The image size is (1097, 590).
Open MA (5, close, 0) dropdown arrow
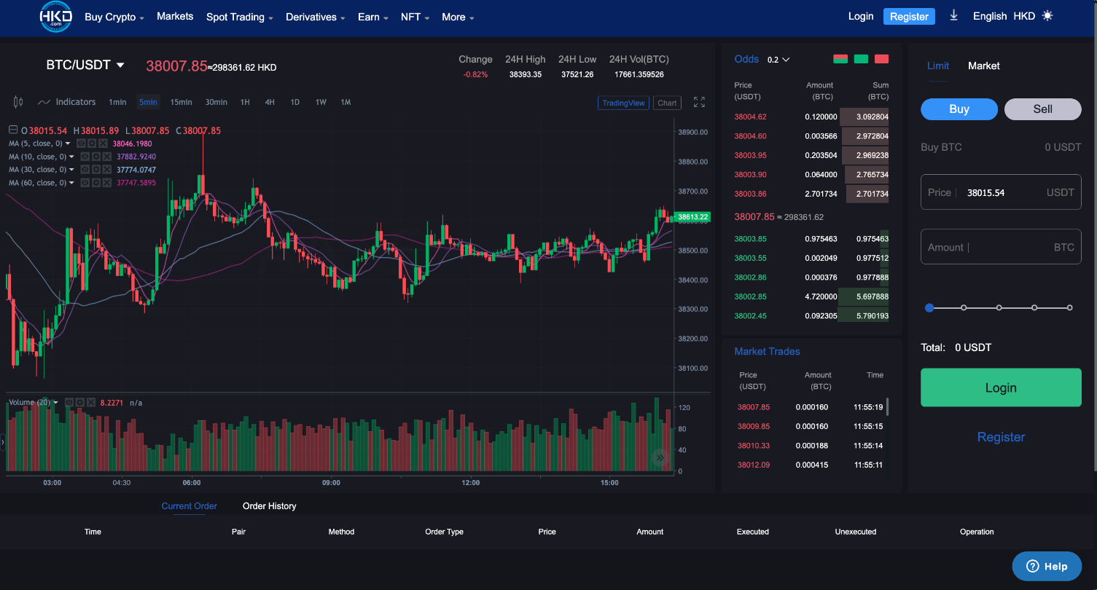tap(69, 143)
